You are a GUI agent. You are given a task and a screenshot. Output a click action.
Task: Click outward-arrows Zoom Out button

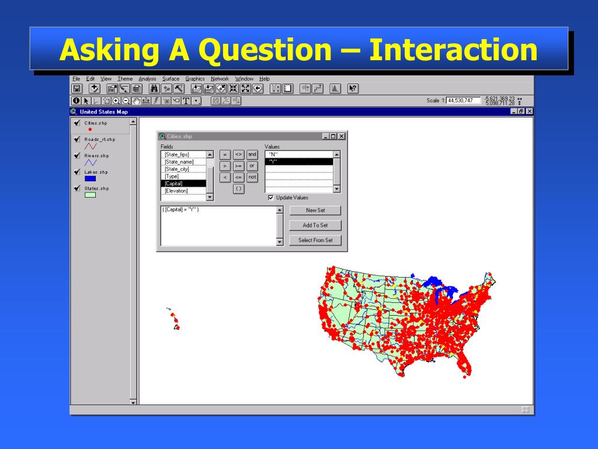245,89
